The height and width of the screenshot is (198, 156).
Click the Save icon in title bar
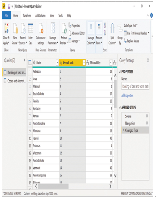pos(9,6)
